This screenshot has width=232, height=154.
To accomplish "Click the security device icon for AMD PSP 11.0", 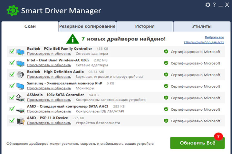I will [x=21, y=121].
